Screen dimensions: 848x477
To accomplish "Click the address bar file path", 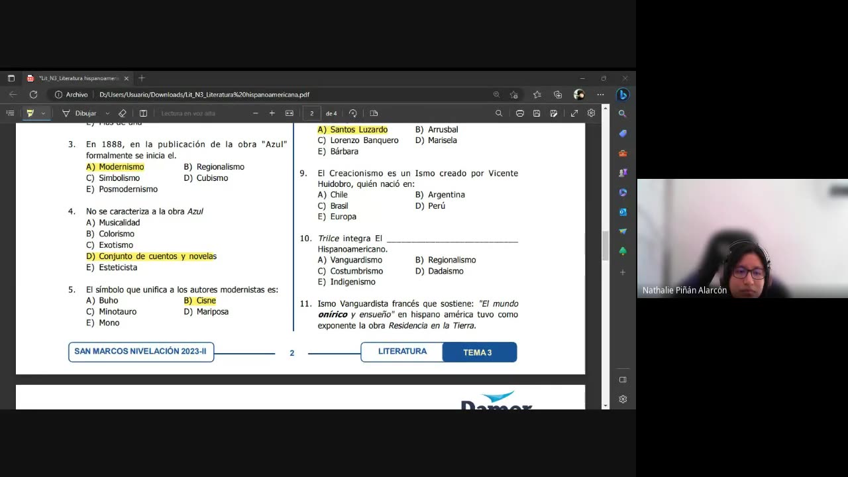I will pos(204,95).
